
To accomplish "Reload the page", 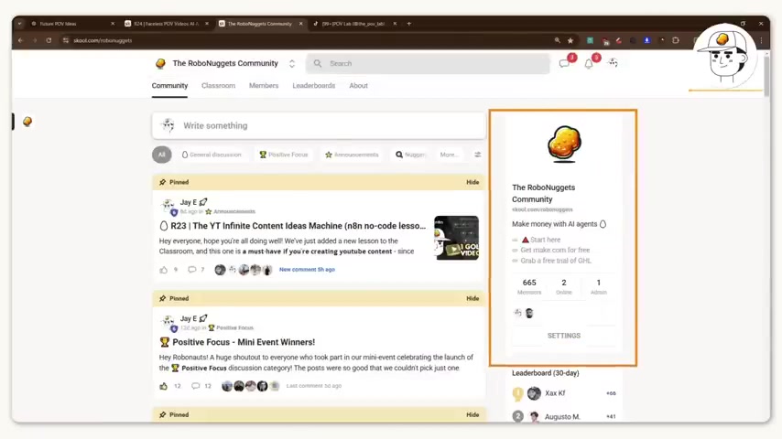I will point(49,40).
